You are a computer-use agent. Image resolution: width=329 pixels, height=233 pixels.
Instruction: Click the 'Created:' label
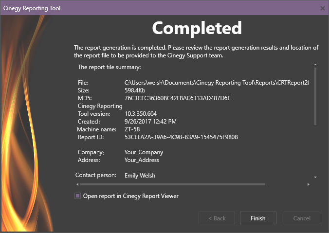[x=89, y=122]
